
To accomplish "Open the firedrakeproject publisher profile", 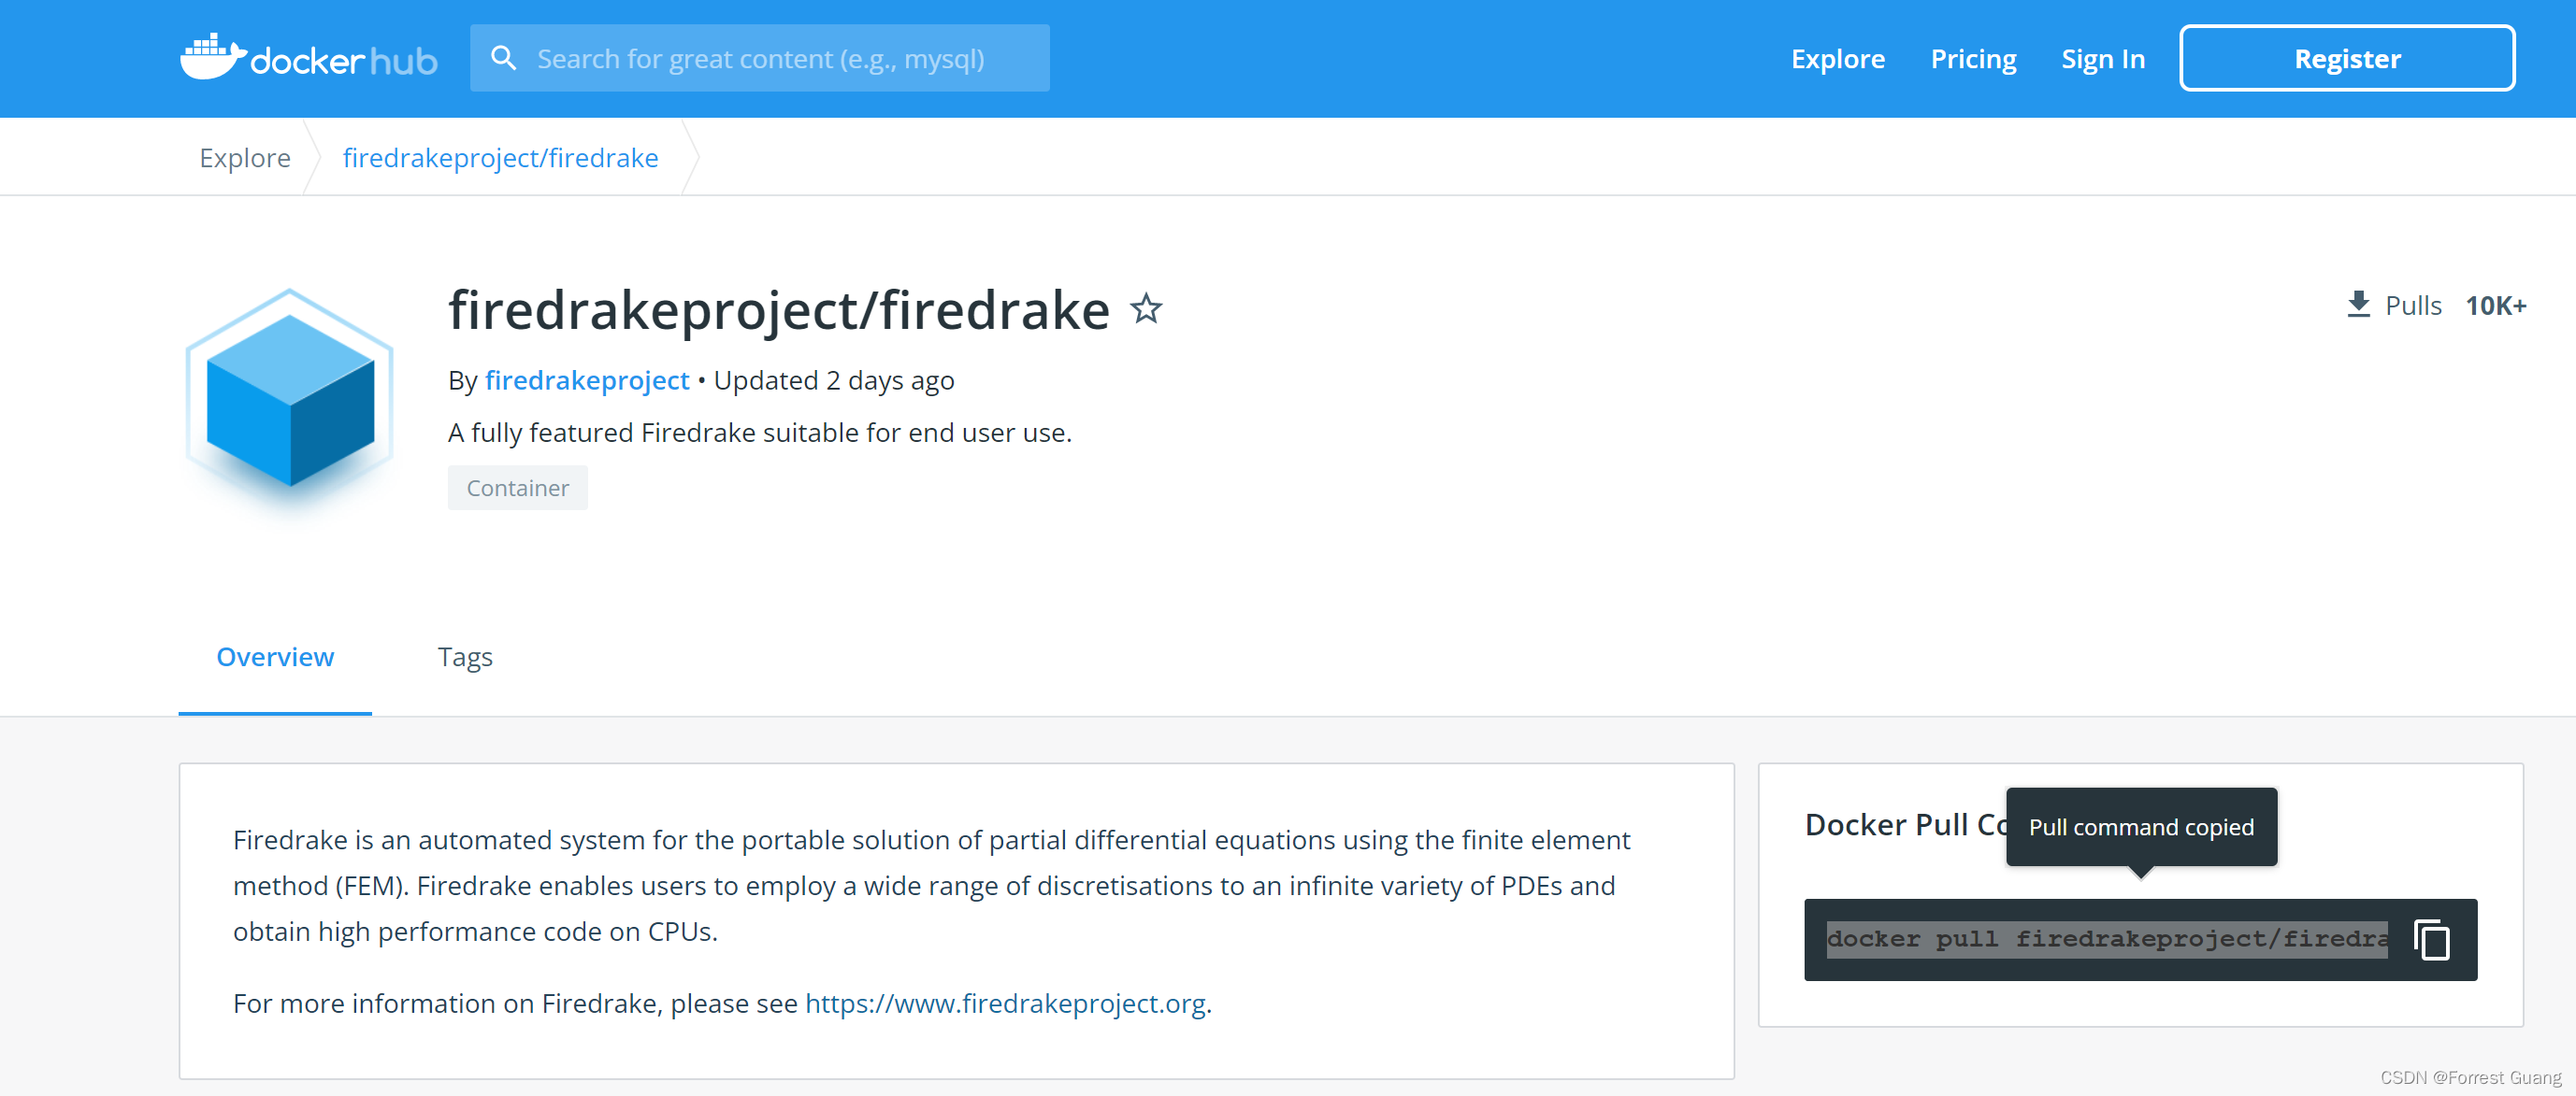I will (587, 380).
